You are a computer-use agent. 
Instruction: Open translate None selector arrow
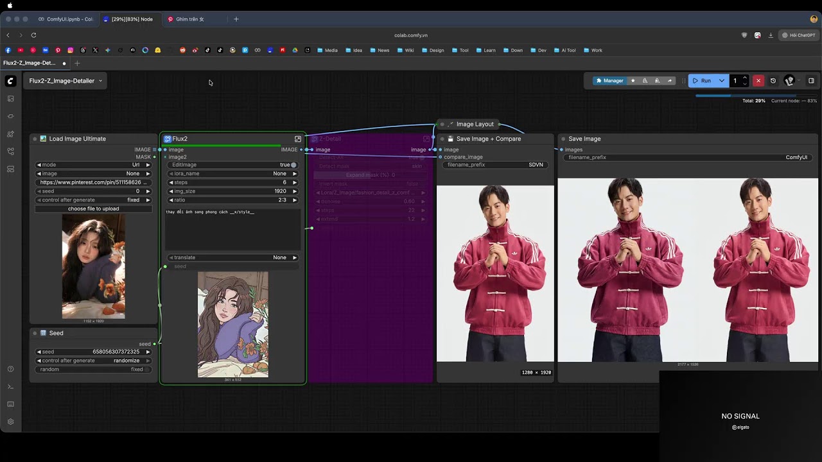[x=295, y=257]
